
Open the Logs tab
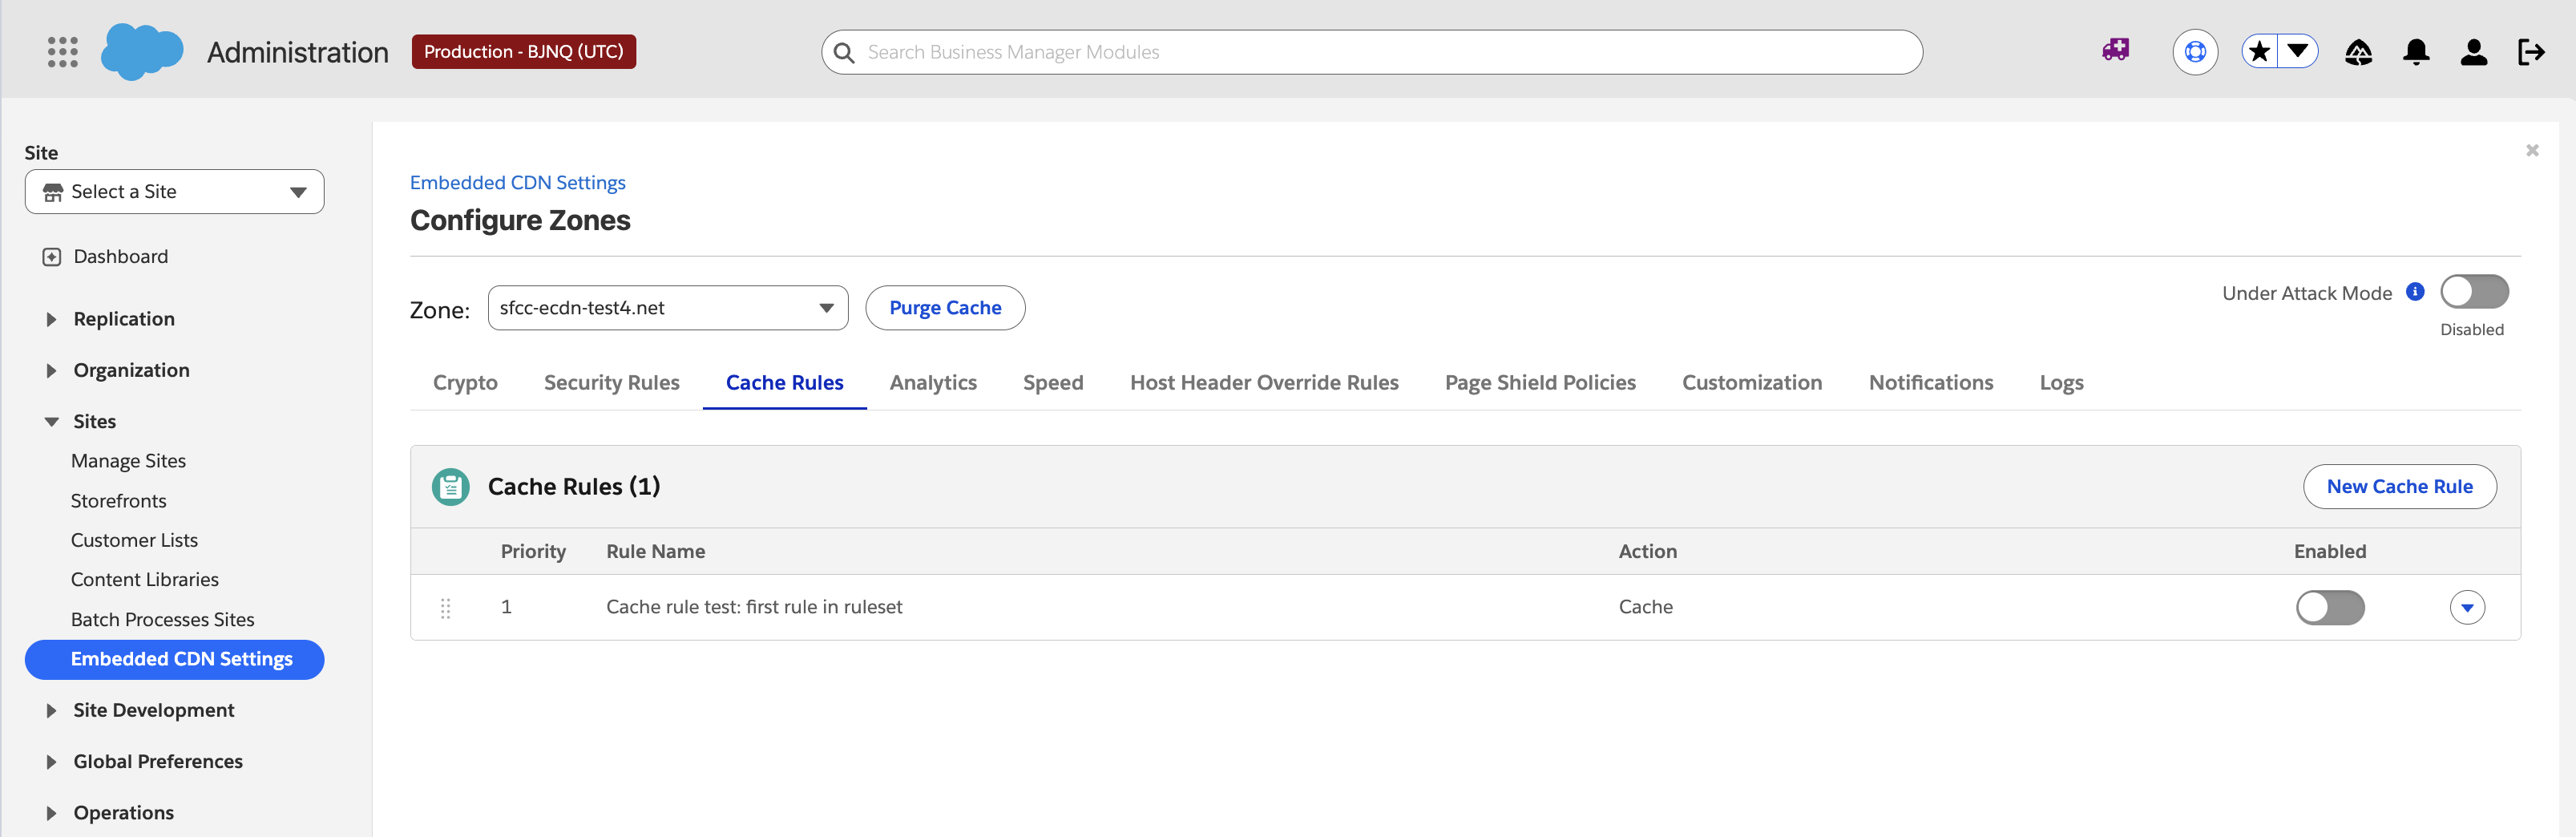[x=2061, y=383]
